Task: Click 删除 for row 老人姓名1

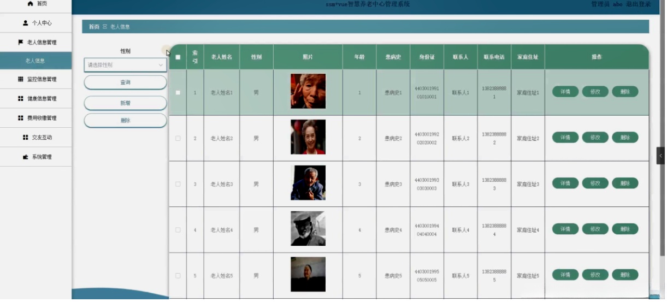Action: 625,92
